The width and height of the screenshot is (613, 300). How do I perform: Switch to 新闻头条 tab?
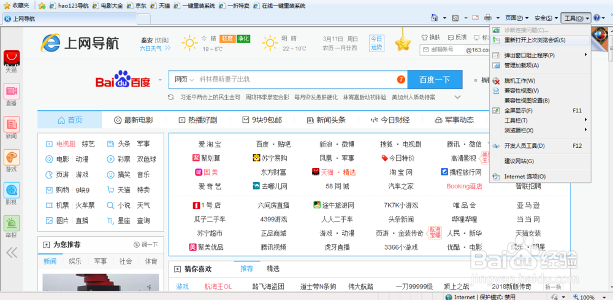(x=326, y=120)
